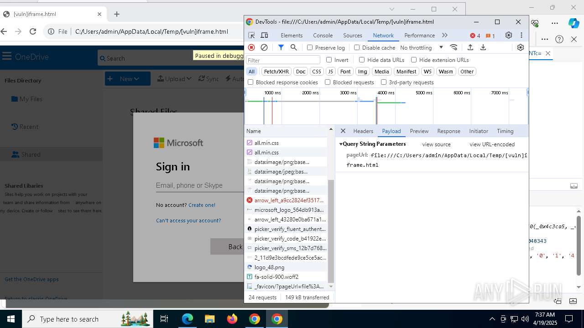Filter requests by Img type
The image size is (584, 328).
(x=362, y=72)
